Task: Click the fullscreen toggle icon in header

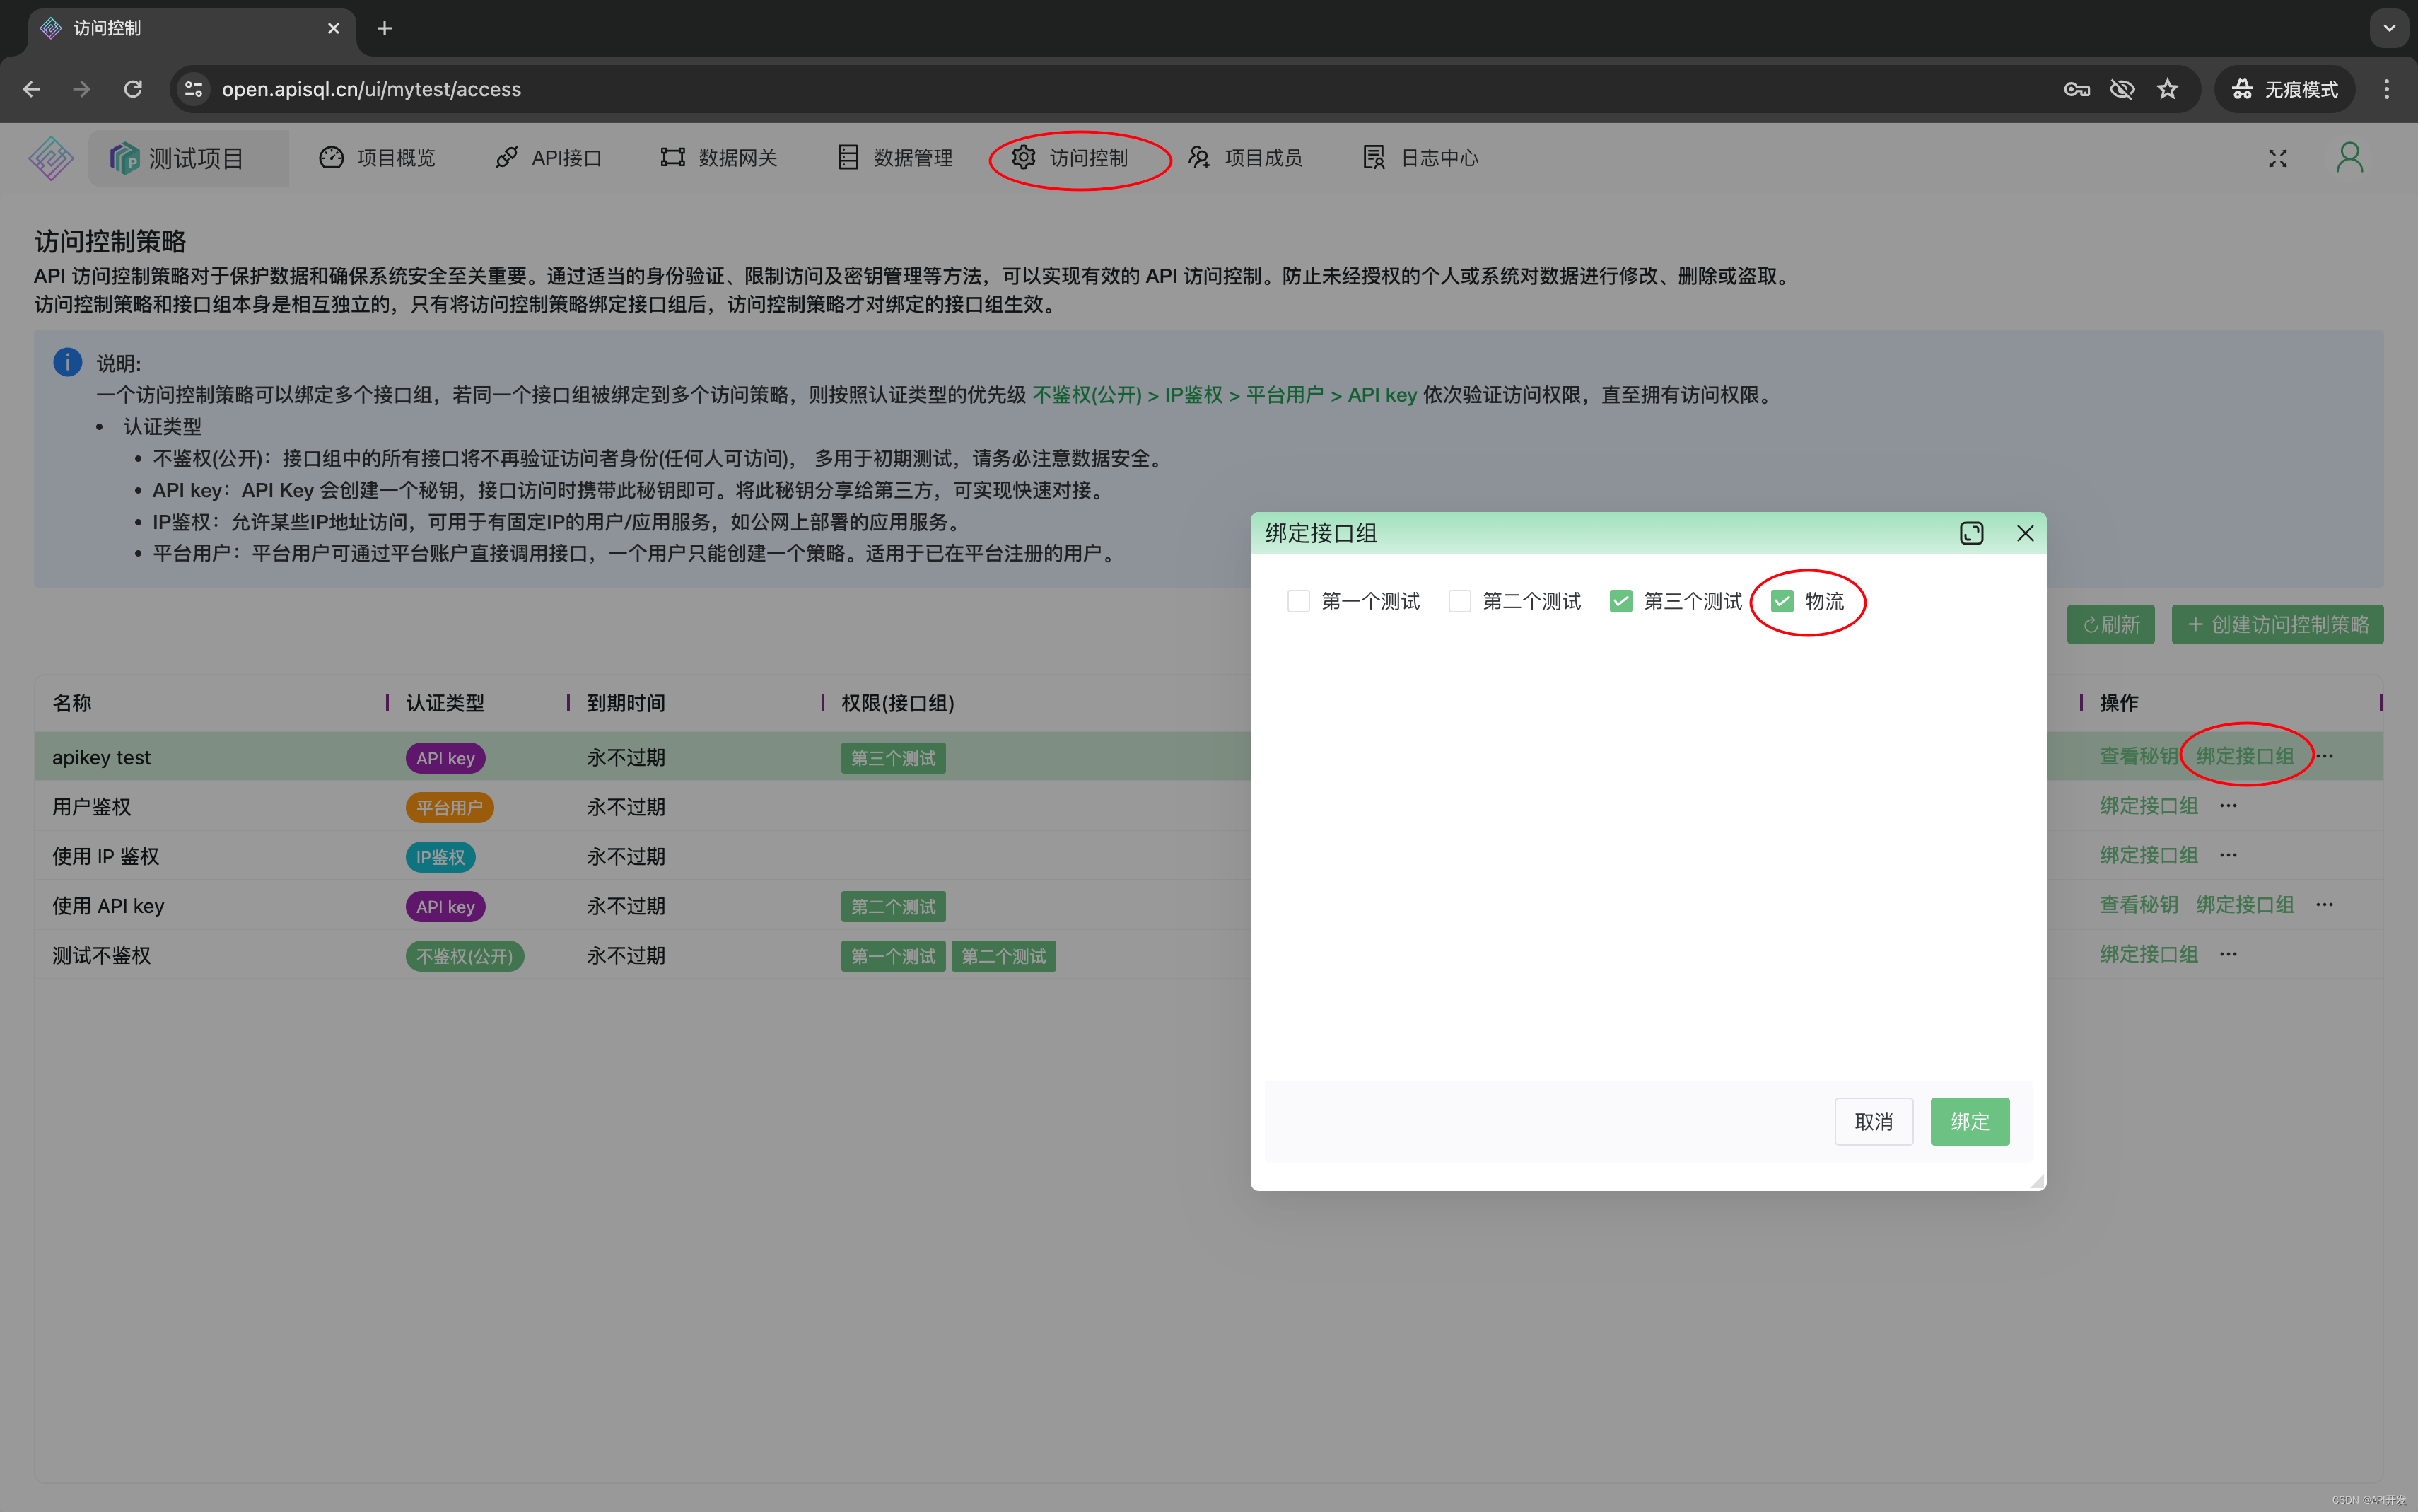Action: pos(2277,158)
